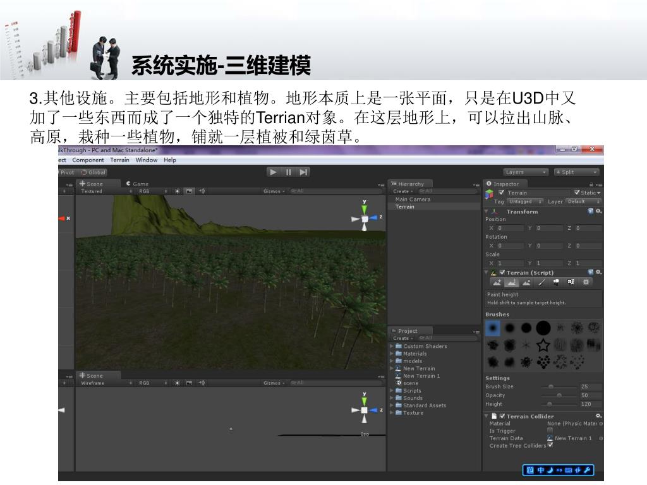Open the Terrain Settings gear tool

(x=586, y=282)
